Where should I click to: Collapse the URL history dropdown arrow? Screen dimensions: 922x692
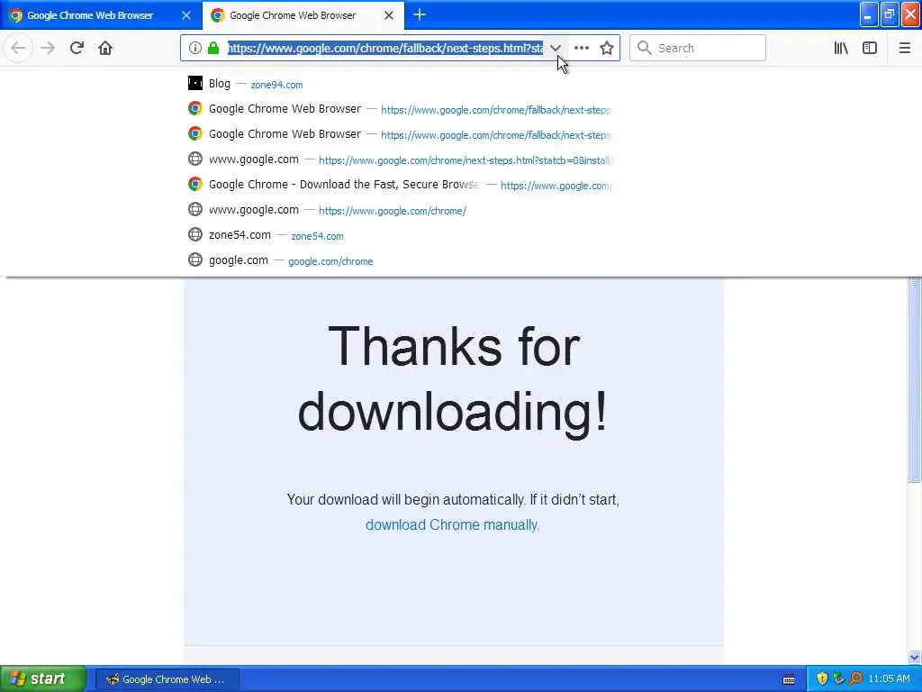[x=555, y=48]
